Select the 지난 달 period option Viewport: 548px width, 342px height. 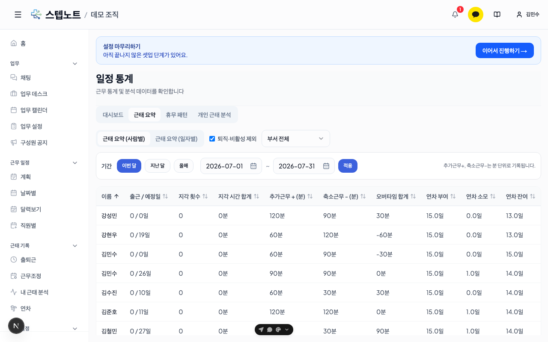pos(158,166)
